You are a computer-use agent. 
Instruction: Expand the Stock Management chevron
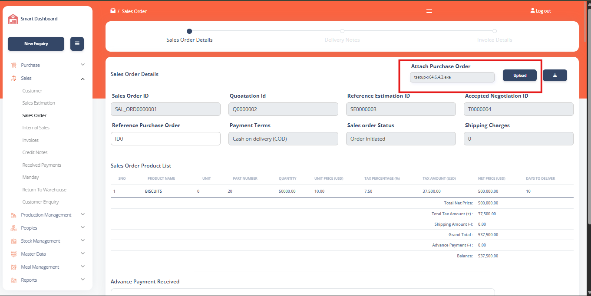[83, 240]
